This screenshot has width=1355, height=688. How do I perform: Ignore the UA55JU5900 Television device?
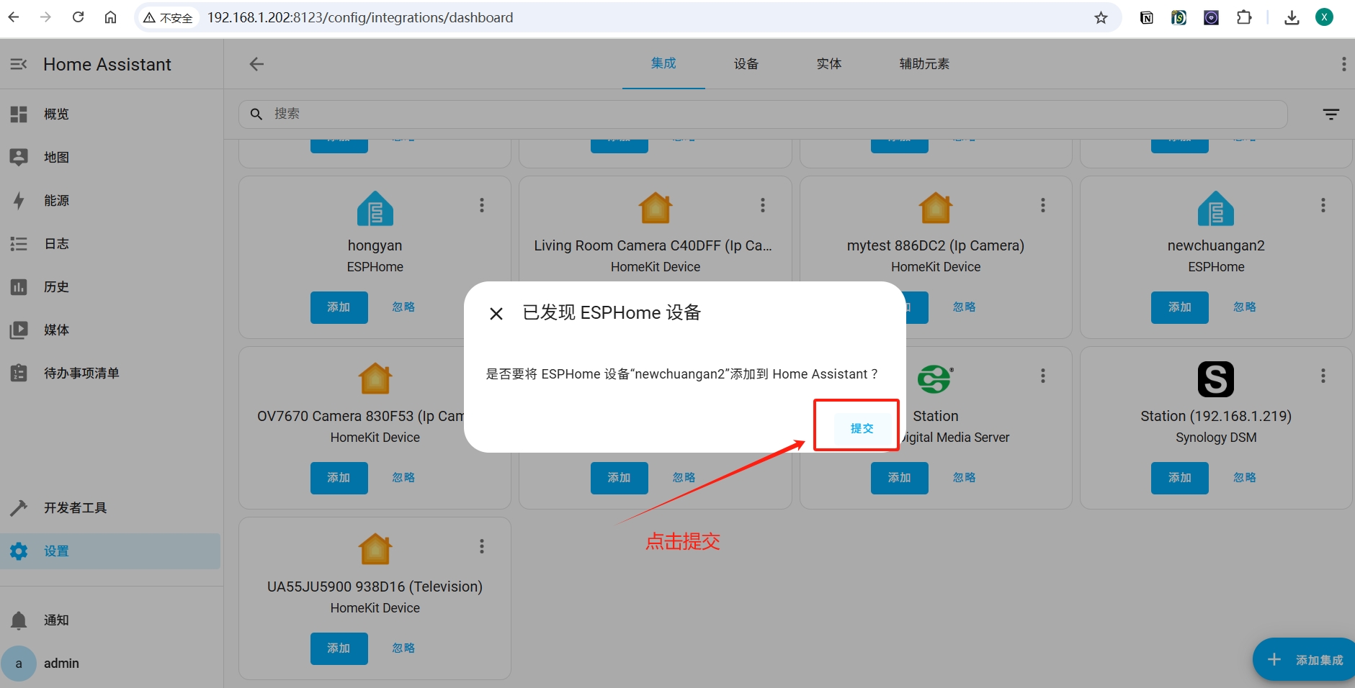click(403, 648)
